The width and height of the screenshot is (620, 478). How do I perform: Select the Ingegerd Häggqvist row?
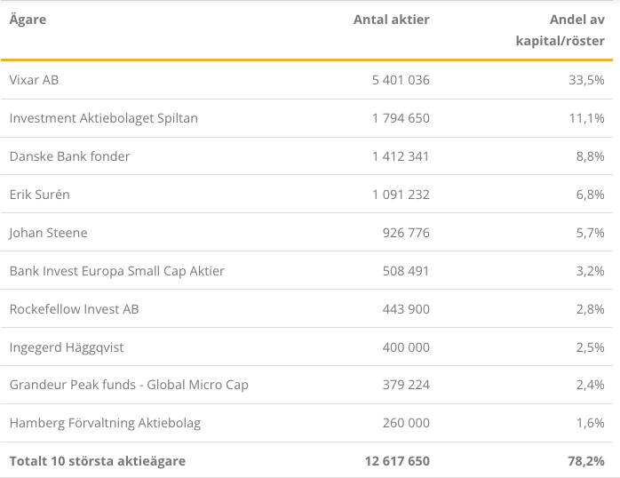[x=306, y=347]
